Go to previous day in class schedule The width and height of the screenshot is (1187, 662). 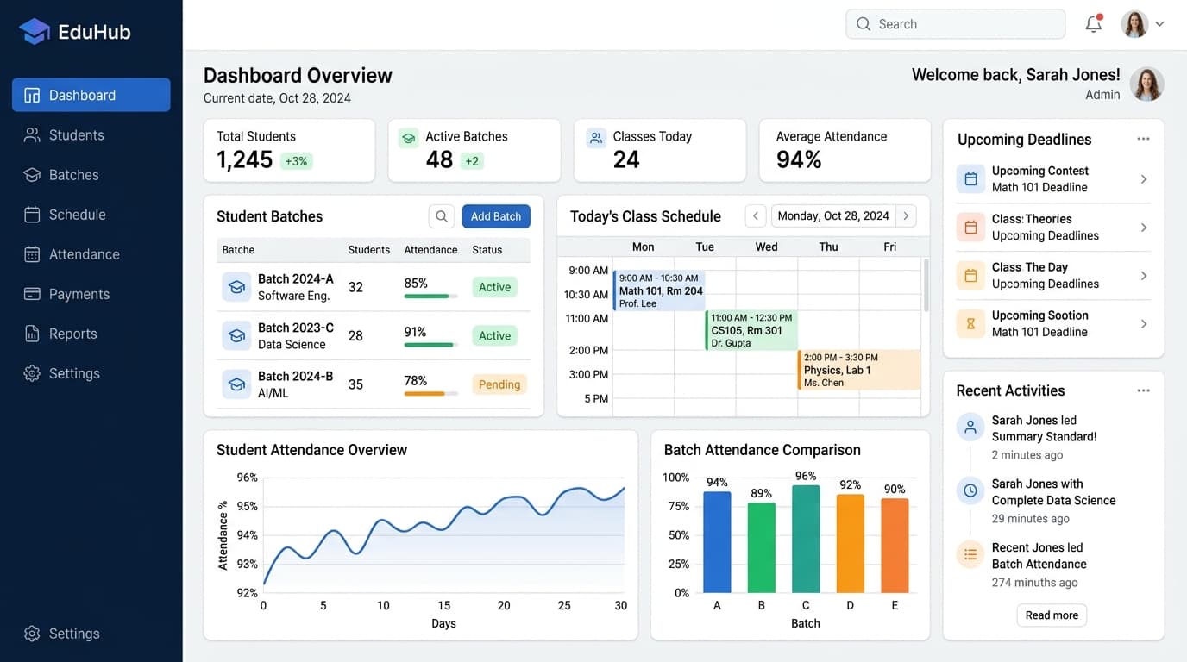(756, 216)
